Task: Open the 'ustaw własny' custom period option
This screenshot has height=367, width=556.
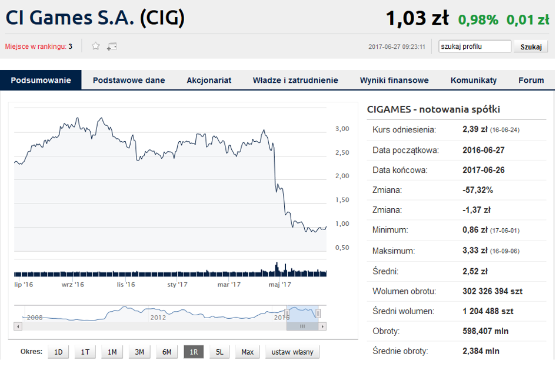Action: (292, 352)
